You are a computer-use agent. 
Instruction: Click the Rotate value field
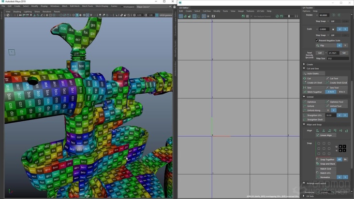(324, 15)
